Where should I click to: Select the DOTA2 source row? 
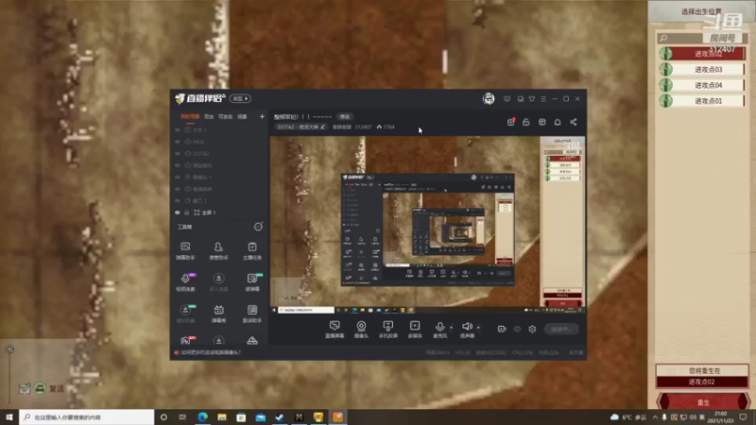(219, 154)
